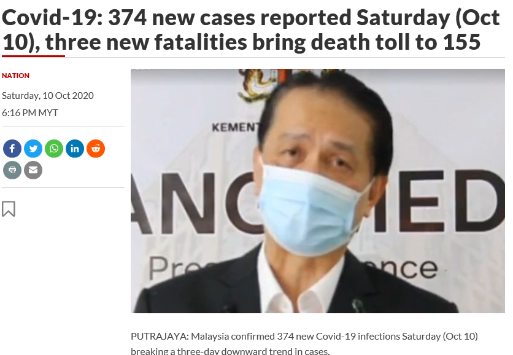Screen dimensions: 513x355
Task: Share the article on Facebook
Action: (x=12, y=149)
